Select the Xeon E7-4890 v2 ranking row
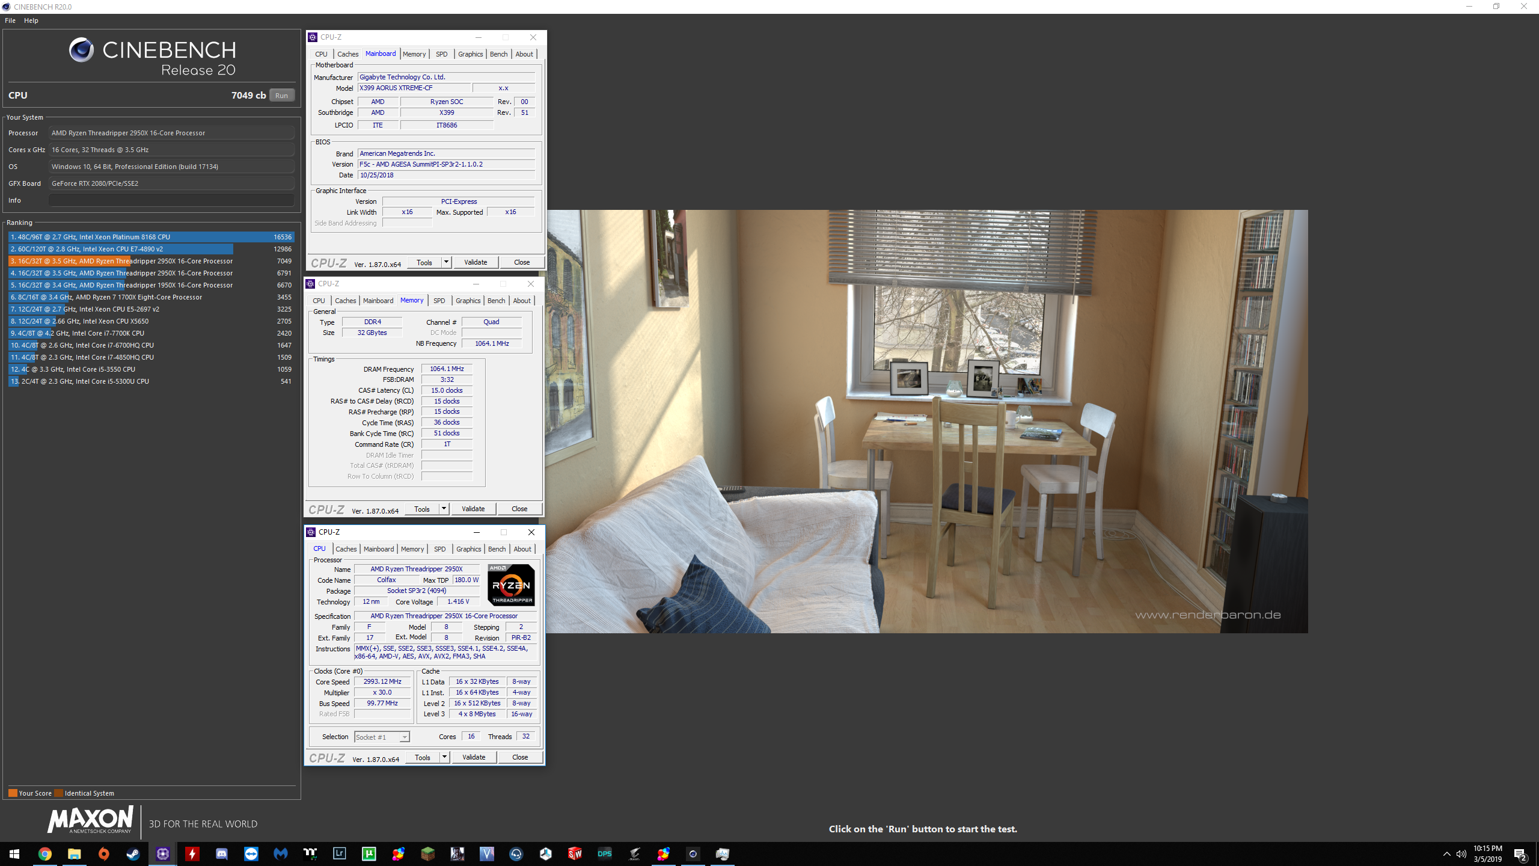The width and height of the screenshot is (1539, 866). pyautogui.click(x=151, y=249)
